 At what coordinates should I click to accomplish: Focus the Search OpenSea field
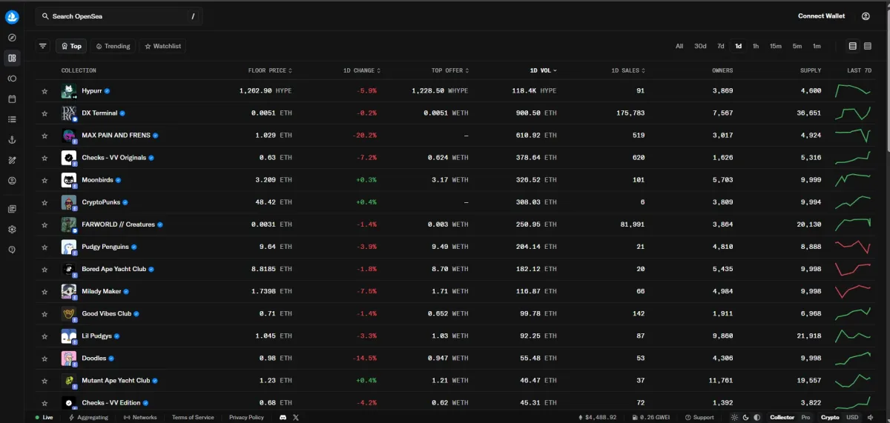(x=119, y=16)
